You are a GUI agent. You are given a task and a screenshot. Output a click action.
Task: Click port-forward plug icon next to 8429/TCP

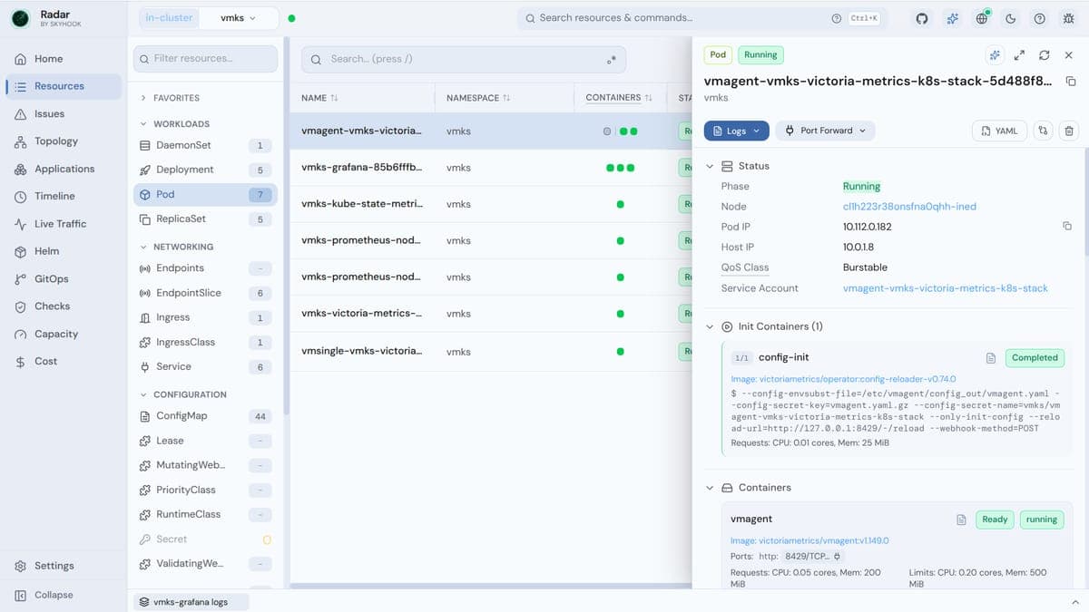tap(837, 556)
